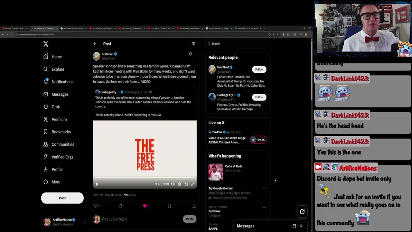Open the floating Grok button
The width and height of the screenshot is (412, 232).
[x=302, y=212]
